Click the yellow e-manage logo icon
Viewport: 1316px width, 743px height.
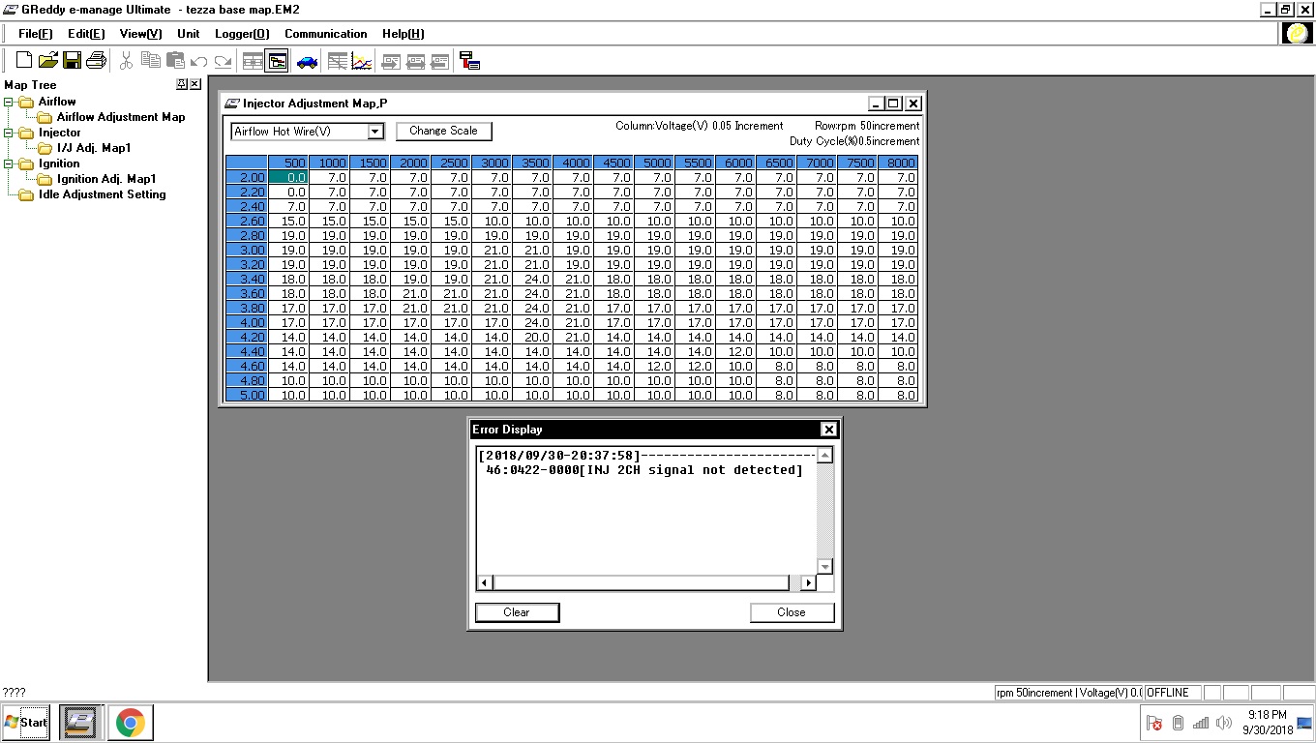(x=1297, y=34)
